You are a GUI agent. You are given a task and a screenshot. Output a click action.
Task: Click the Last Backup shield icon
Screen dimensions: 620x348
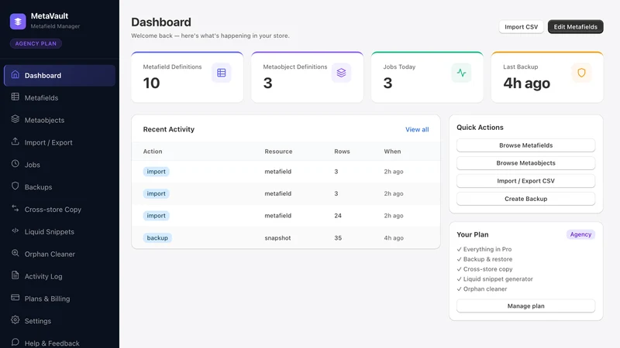[581, 73]
